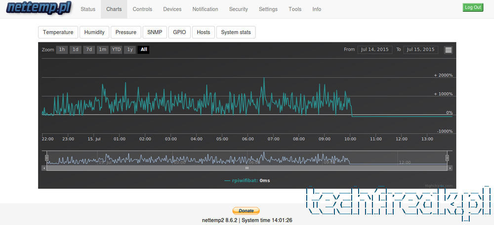Click the navigator scrollbar left arrow
494x225 pixels.
click(x=44, y=168)
